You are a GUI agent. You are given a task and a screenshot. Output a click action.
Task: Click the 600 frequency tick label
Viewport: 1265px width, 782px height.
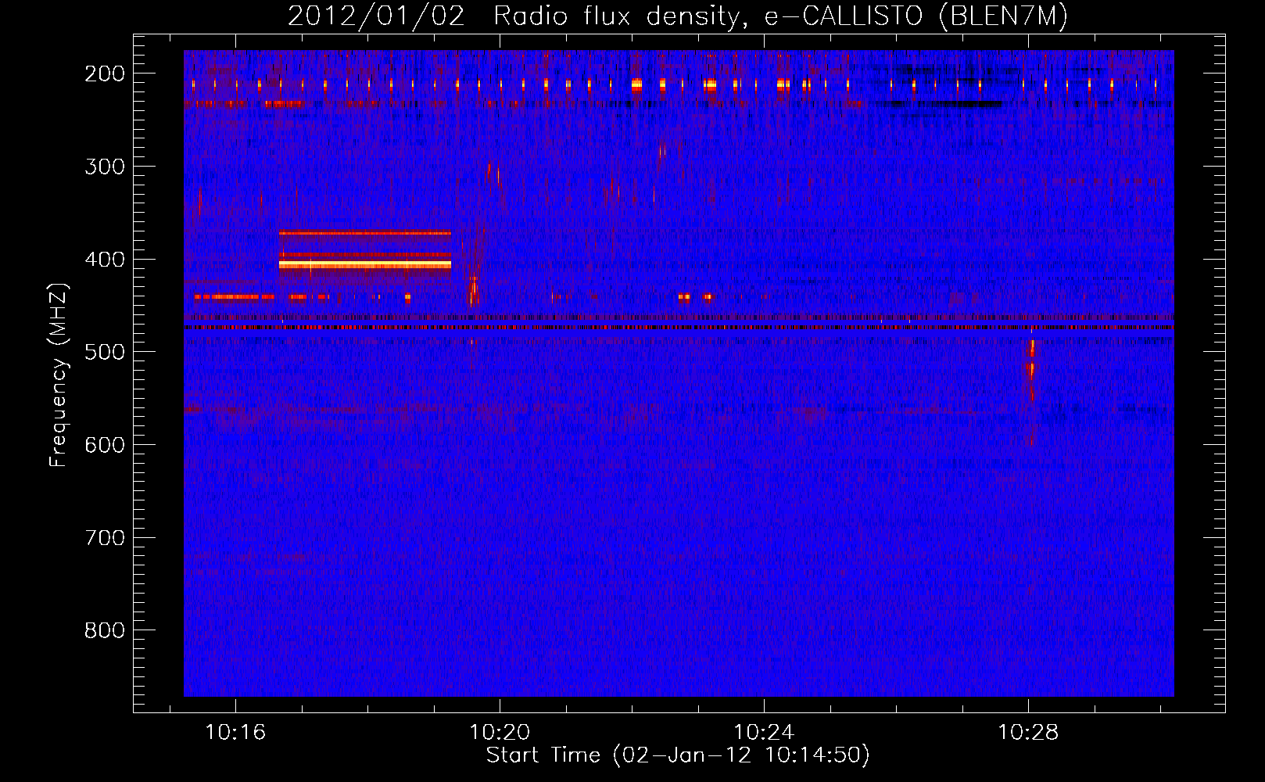point(104,445)
